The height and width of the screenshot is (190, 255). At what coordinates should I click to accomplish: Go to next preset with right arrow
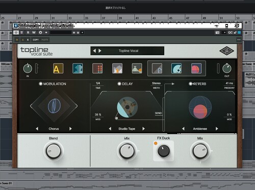[x=100, y=51]
